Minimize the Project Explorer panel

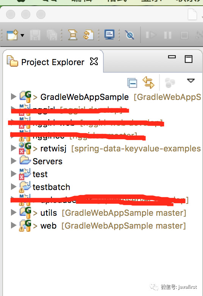pyautogui.click(x=172, y=57)
